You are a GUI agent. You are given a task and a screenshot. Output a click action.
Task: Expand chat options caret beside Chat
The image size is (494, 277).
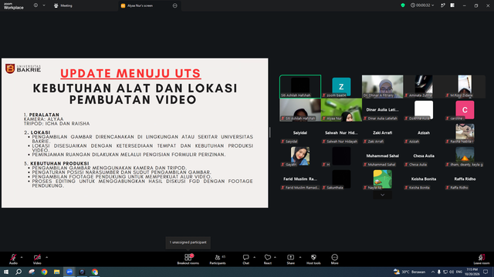tap(254, 257)
